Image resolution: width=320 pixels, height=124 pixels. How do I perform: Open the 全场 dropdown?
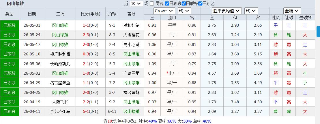coord(292,11)
